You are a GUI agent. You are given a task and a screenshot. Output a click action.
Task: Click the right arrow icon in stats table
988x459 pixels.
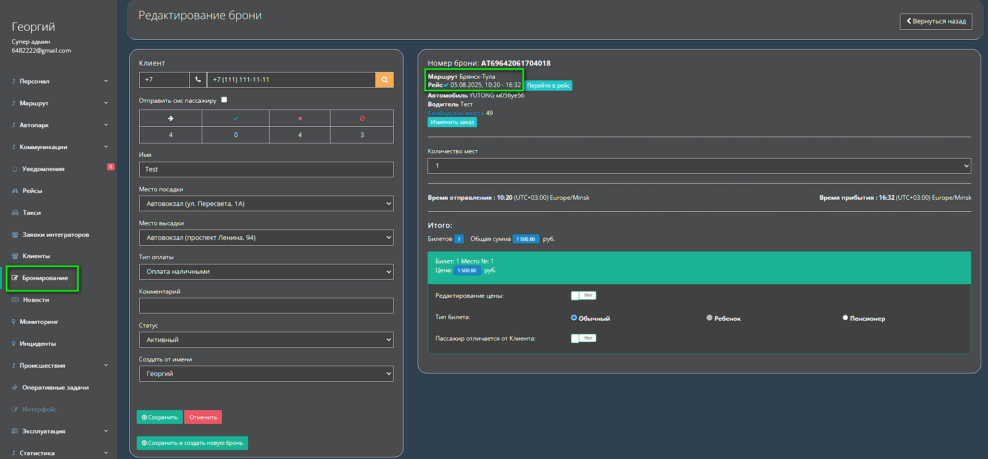coord(170,118)
